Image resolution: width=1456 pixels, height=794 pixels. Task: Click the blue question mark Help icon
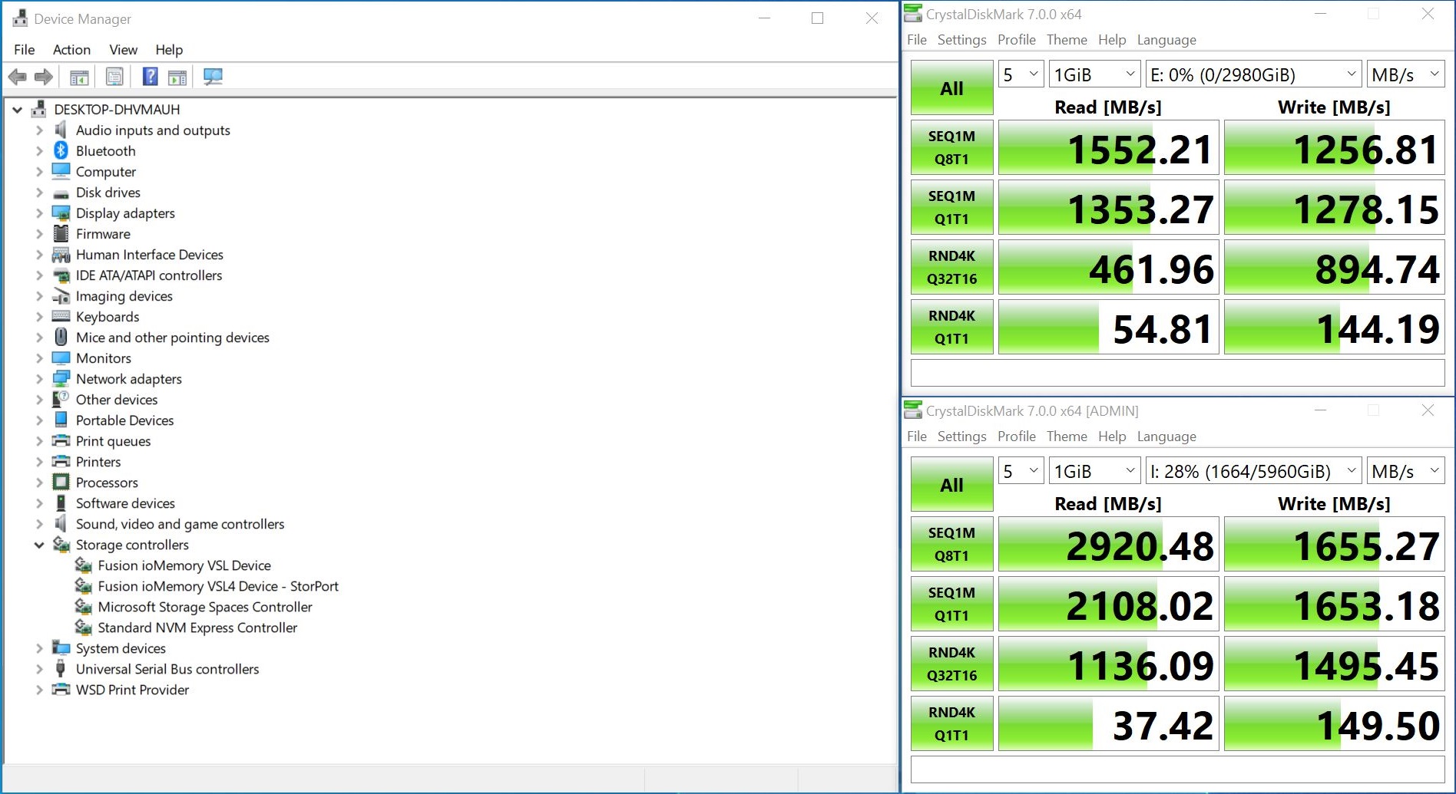(x=151, y=77)
